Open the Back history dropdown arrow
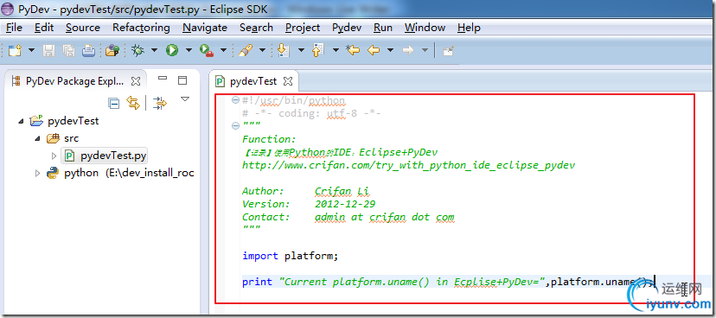The width and height of the screenshot is (716, 318). (390, 51)
